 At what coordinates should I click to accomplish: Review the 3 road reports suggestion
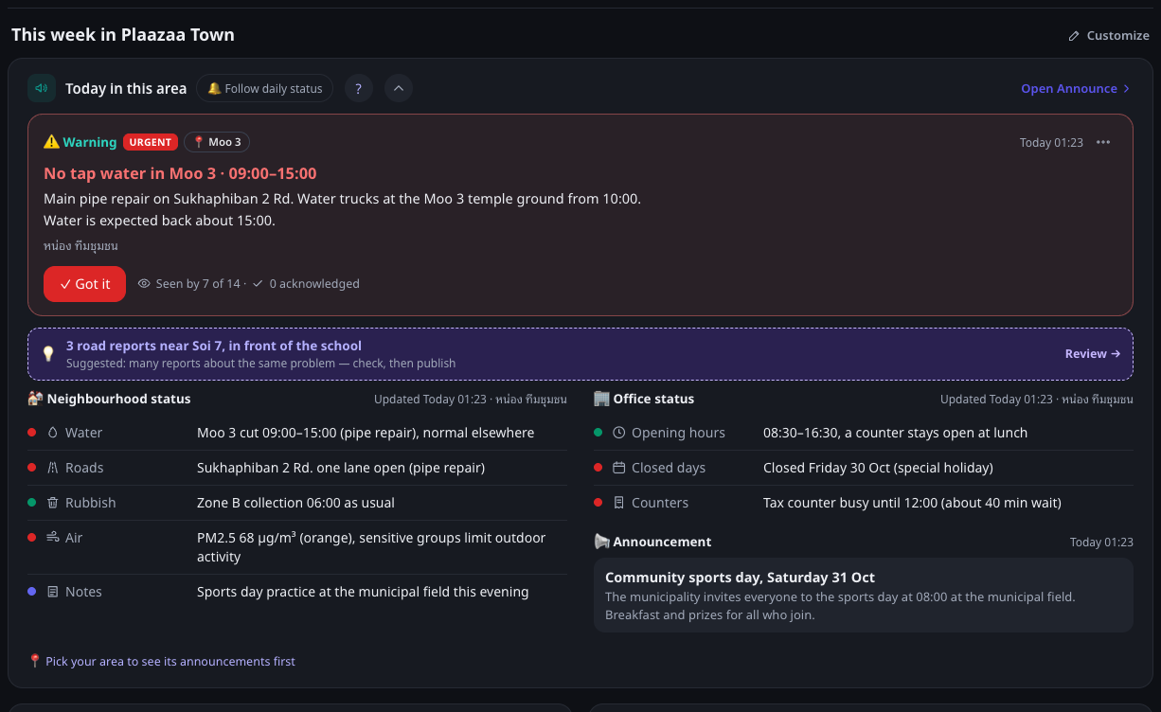(x=1093, y=353)
